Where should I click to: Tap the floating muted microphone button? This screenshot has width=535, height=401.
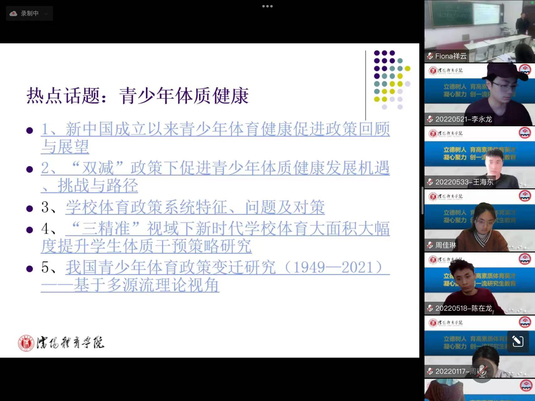click(482, 372)
